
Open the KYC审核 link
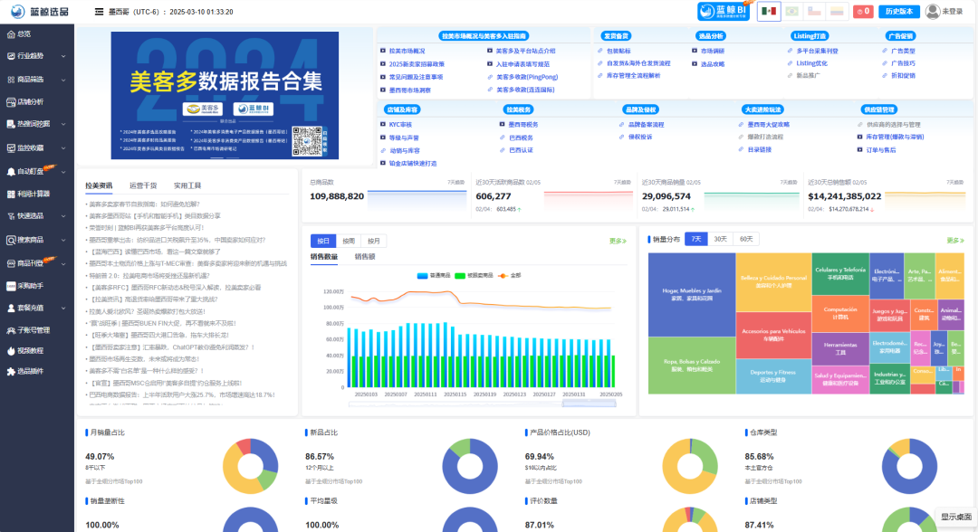point(400,125)
